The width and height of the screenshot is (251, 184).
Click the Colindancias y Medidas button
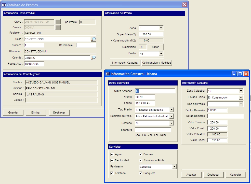click(157, 63)
